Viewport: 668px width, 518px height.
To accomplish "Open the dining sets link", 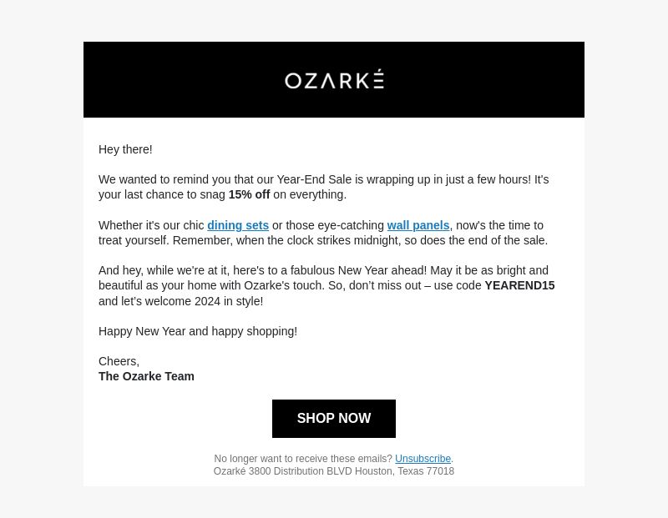I will (238, 225).
